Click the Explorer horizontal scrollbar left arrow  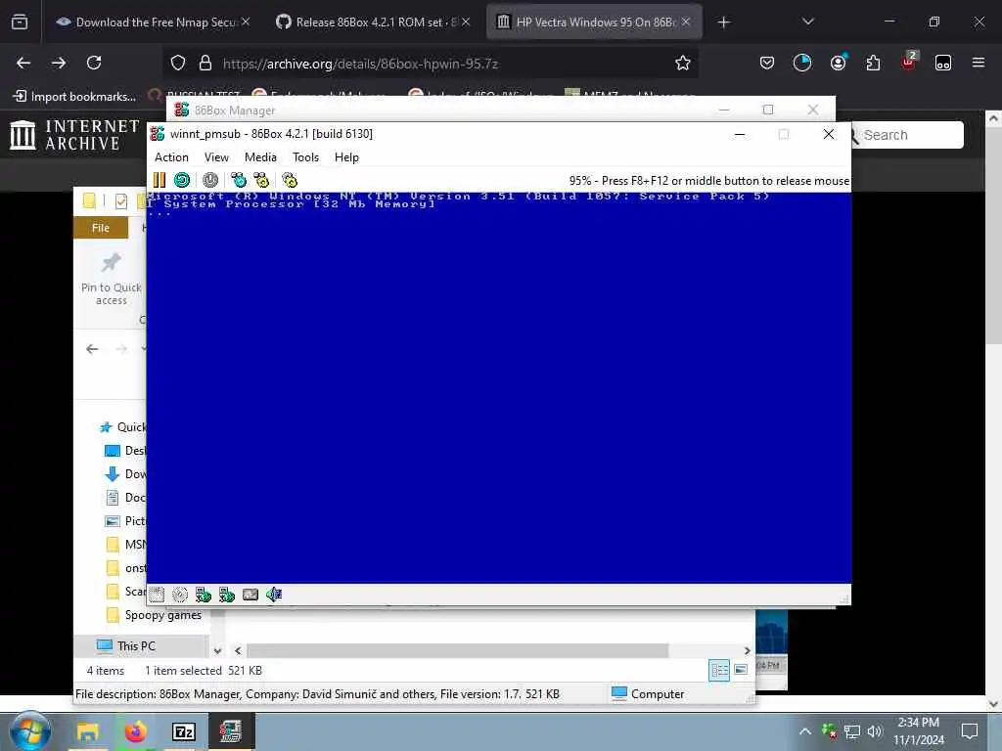click(238, 650)
